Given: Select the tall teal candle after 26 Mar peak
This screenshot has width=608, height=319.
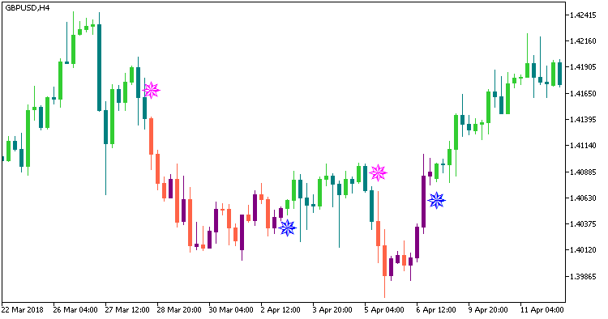Looking at the screenshot, I should (x=99, y=67).
